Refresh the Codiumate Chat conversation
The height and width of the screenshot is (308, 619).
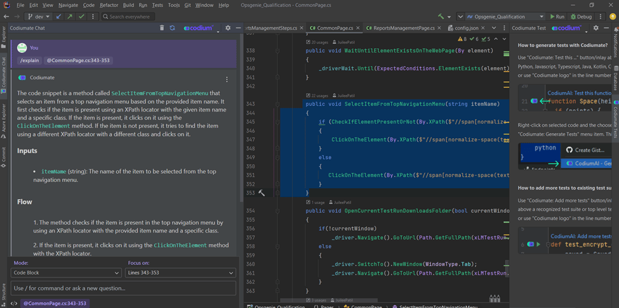172,28
